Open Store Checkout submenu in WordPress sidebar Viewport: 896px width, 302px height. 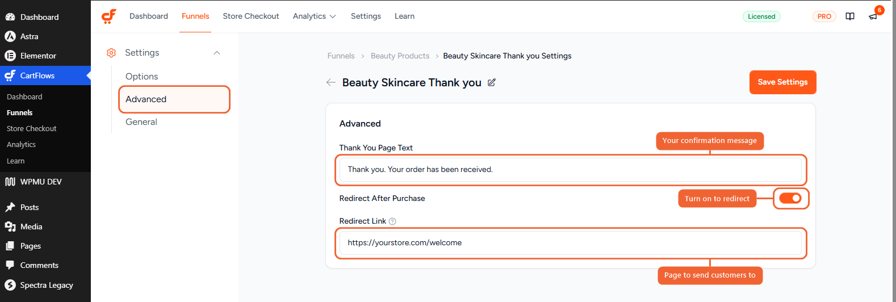pos(32,129)
